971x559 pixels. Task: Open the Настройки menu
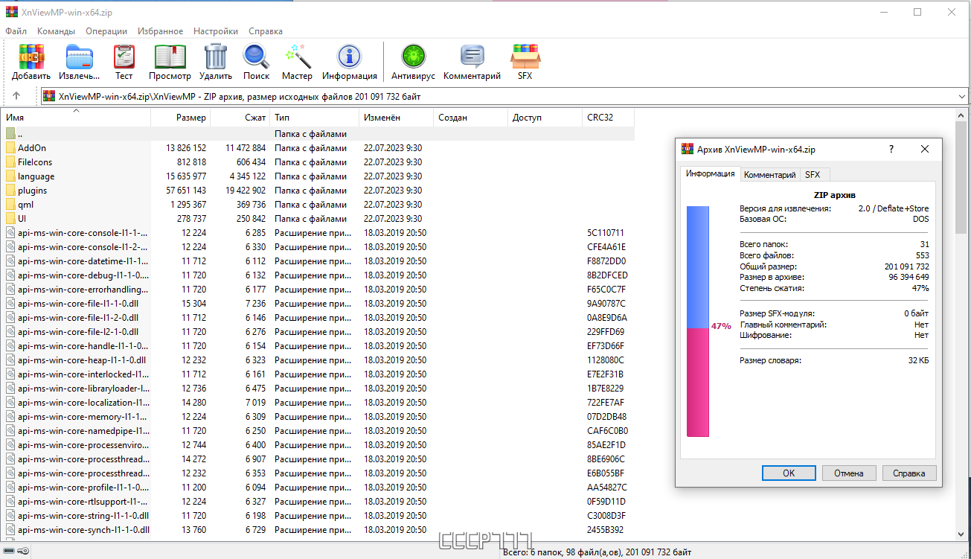pos(216,31)
